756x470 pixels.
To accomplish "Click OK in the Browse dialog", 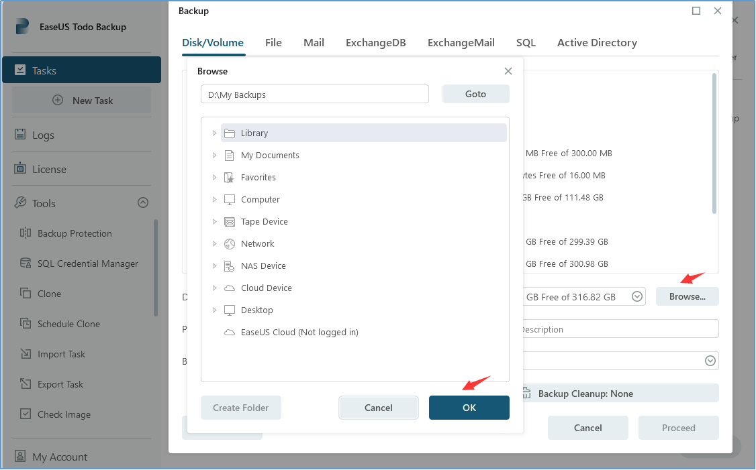I will click(x=469, y=408).
